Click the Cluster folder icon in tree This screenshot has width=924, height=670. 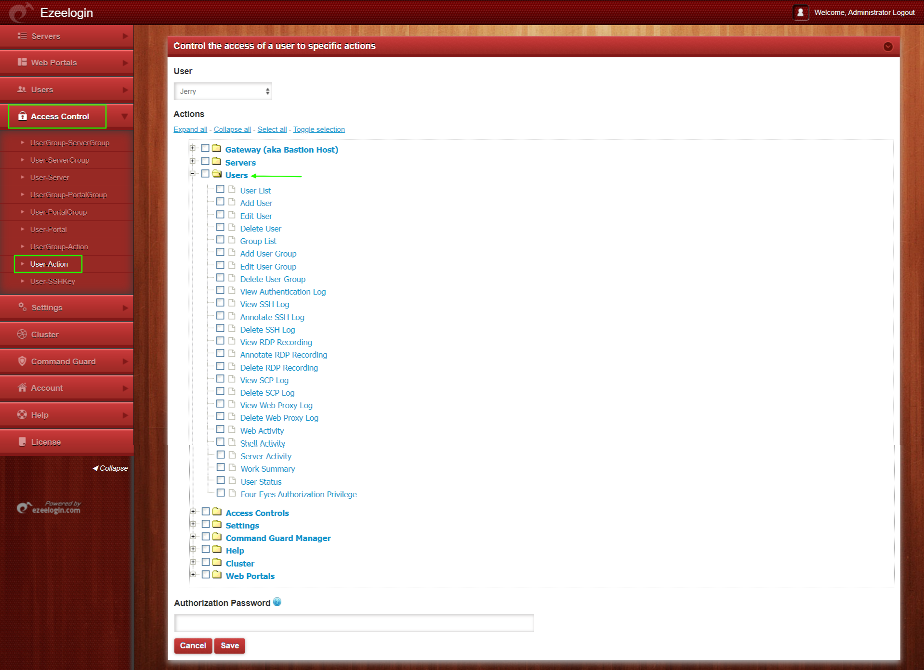pos(217,562)
